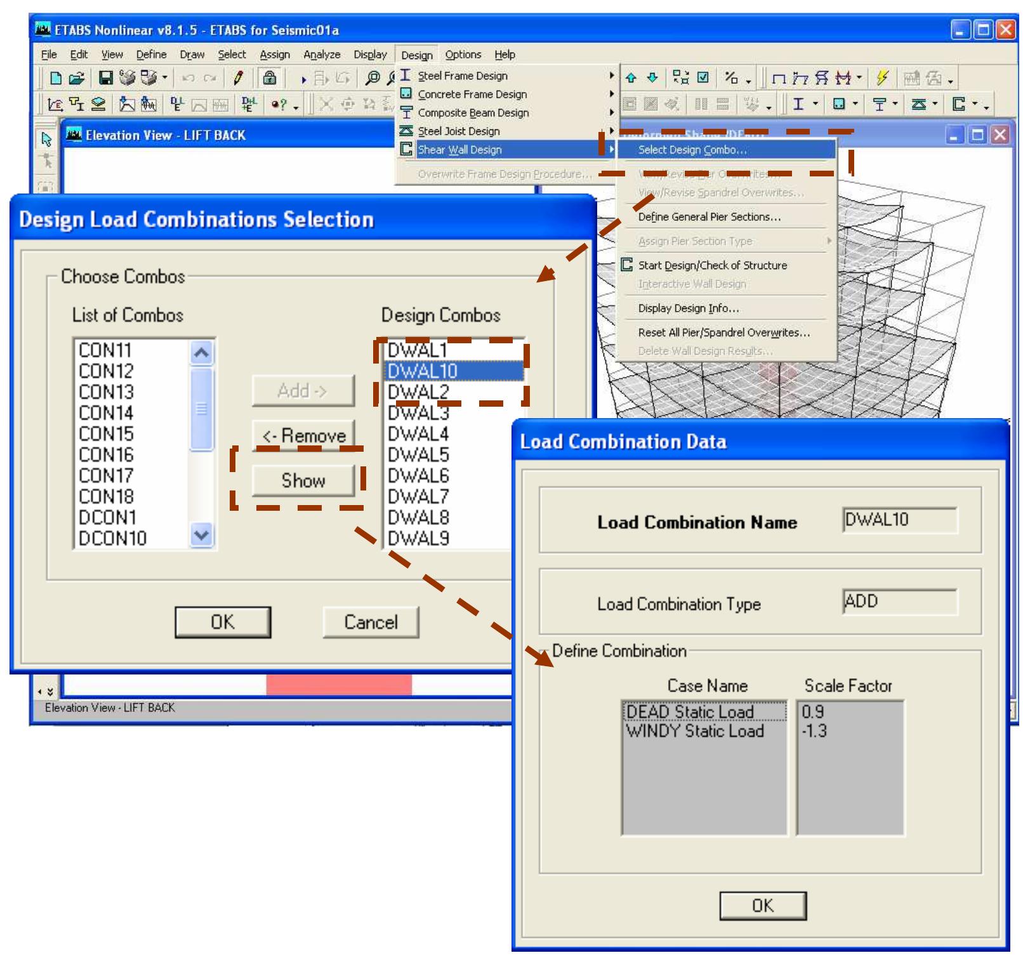
Task: Click the Open file icon
Action: pos(76,78)
